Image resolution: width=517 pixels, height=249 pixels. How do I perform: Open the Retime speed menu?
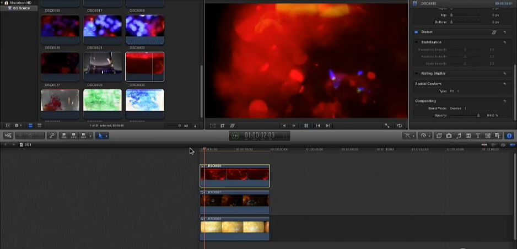[x=424, y=136]
